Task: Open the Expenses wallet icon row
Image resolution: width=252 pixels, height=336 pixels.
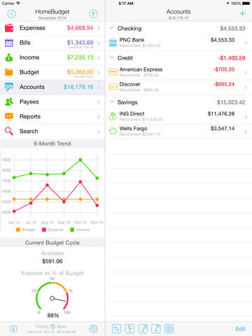Action: pos(9,28)
